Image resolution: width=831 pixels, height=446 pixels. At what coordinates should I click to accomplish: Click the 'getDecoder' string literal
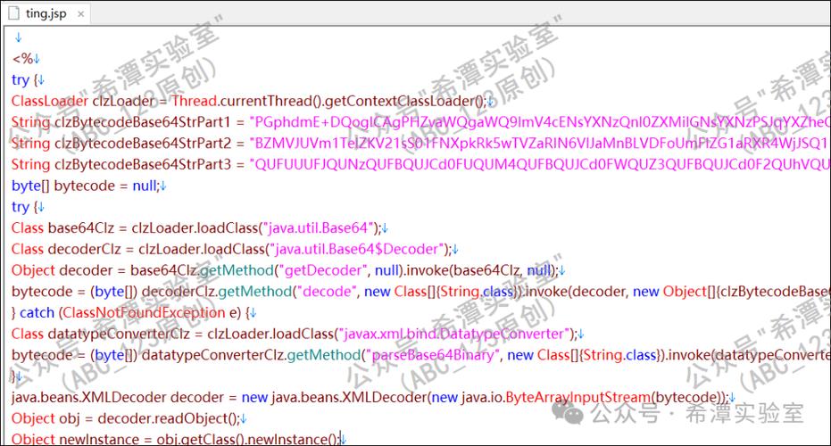[x=323, y=270]
